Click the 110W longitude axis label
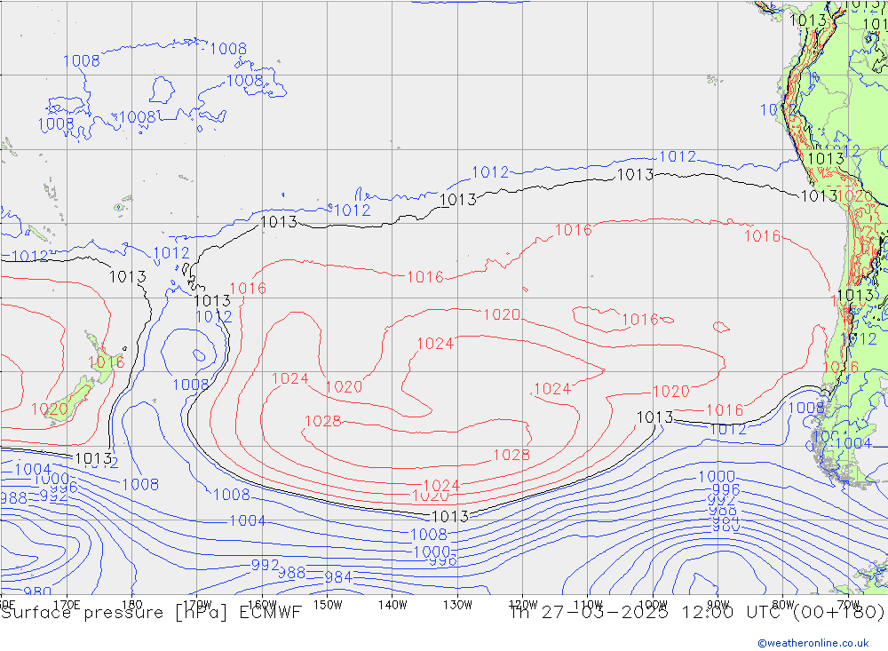The width and height of the screenshot is (888, 651). [588, 605]
